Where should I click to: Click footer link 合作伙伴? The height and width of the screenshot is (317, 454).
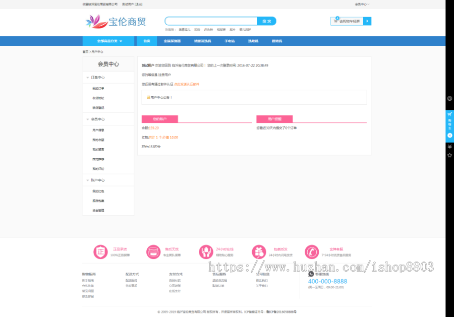[88, 286]
